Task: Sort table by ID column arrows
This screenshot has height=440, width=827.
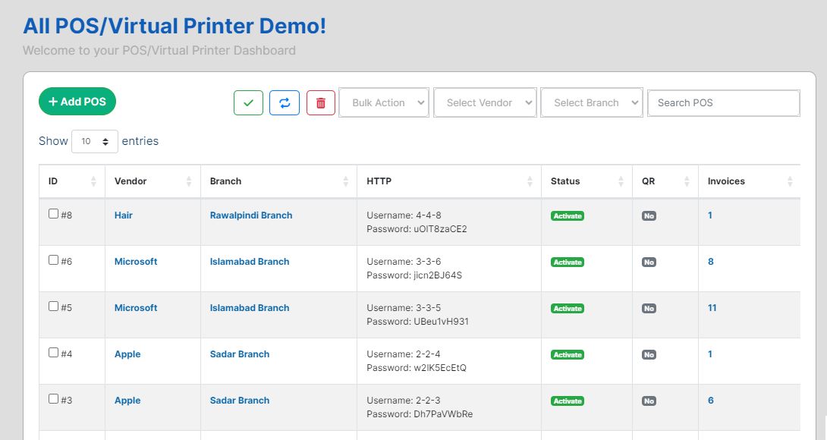Action: point(93,181)
